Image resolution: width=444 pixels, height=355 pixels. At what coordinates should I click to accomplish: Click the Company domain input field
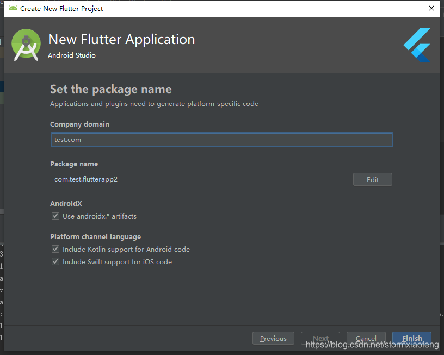[x=221, y=140]
